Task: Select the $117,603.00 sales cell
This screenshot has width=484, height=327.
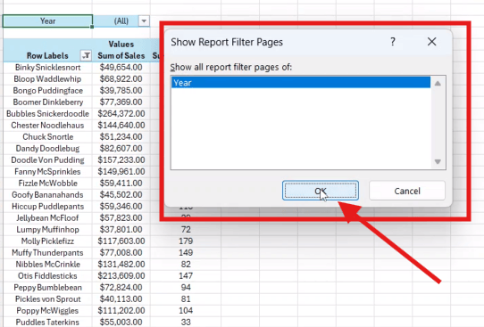Action: click(x=121, y=241)
